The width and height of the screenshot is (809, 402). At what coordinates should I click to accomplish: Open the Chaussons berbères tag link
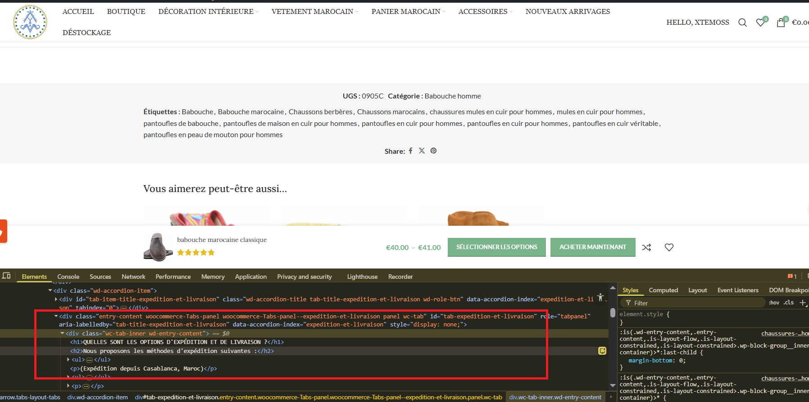click(321, 112)
